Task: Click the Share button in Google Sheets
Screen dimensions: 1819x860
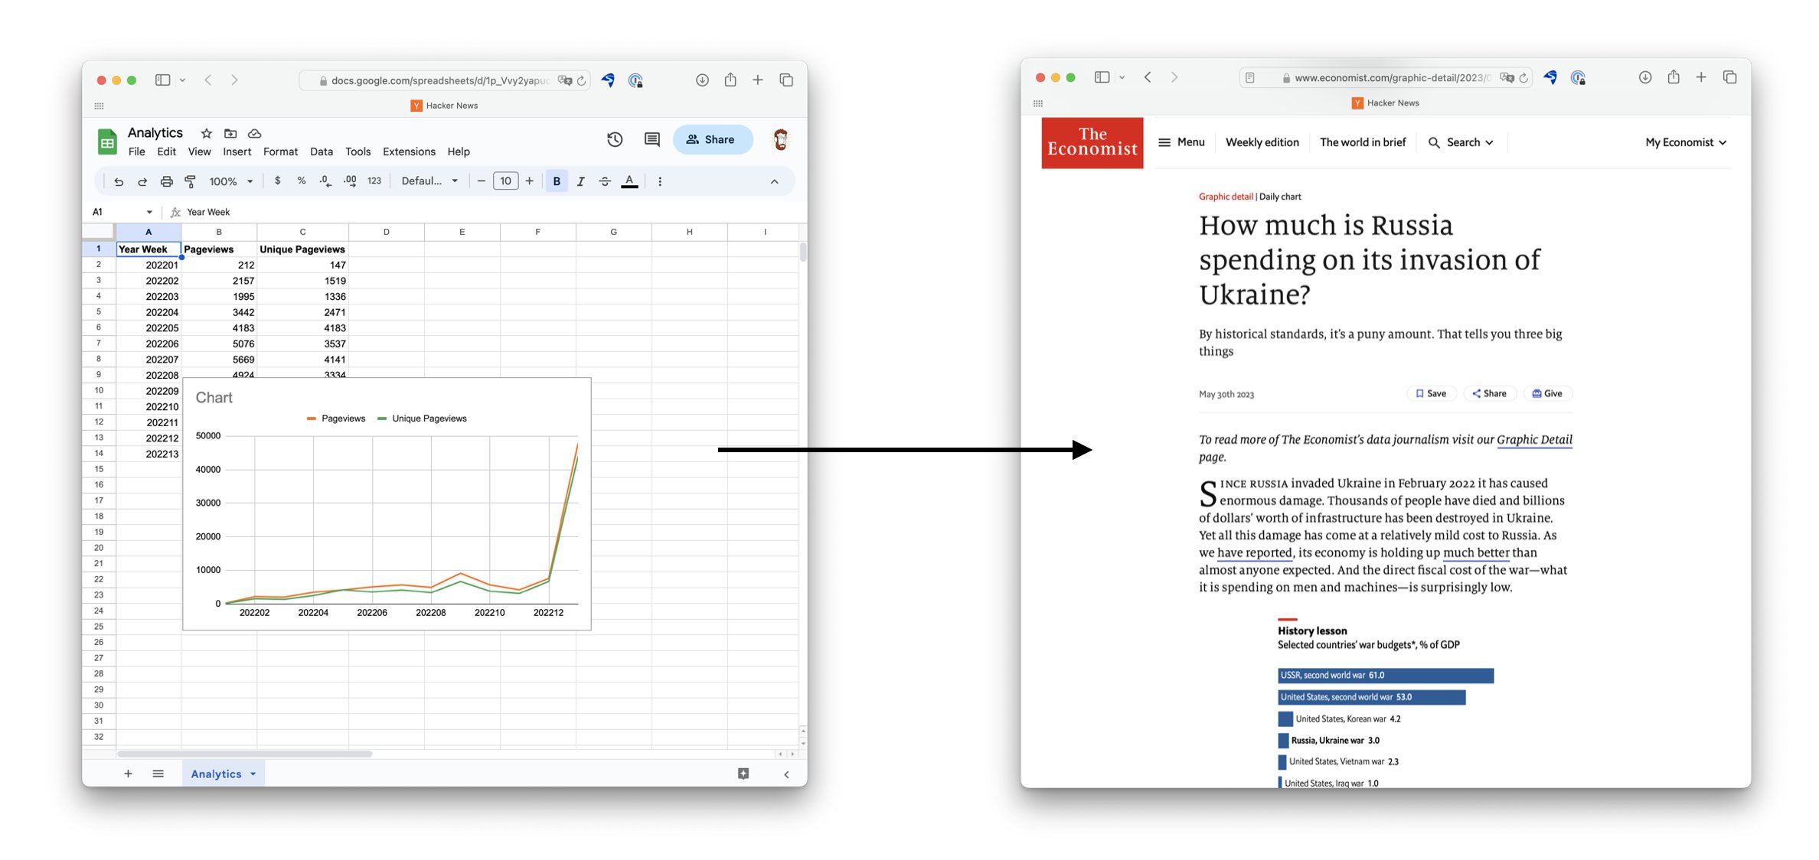Action: [x=711, y=139]
